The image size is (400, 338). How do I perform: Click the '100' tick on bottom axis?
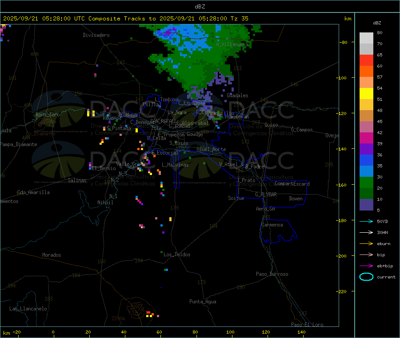[230, 332]
